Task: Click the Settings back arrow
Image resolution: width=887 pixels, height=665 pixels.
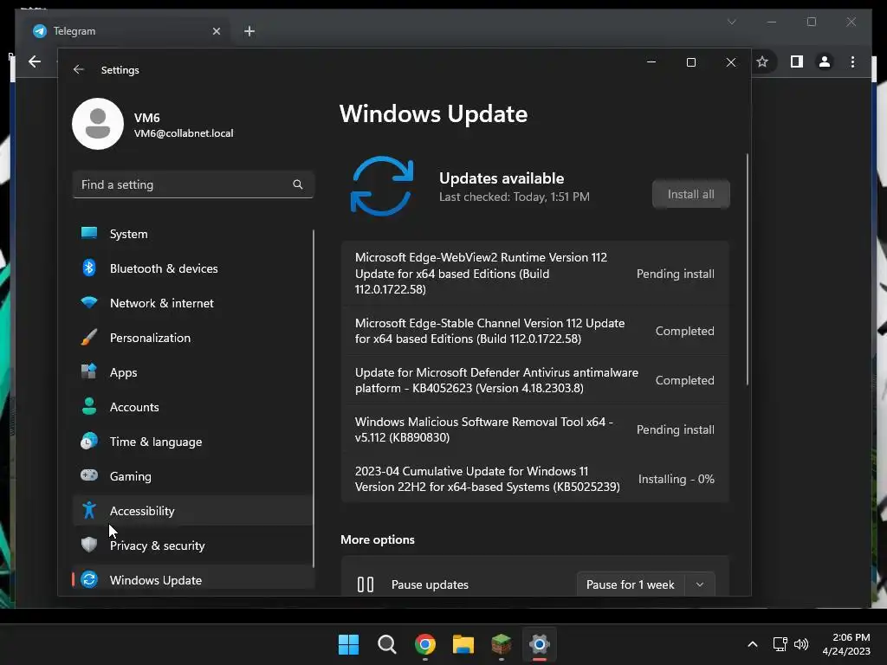Action: (x=79, y=69)
